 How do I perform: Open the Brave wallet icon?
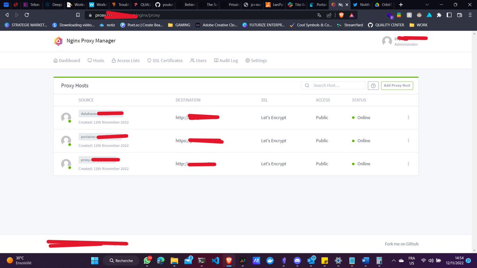click(460, 15)
